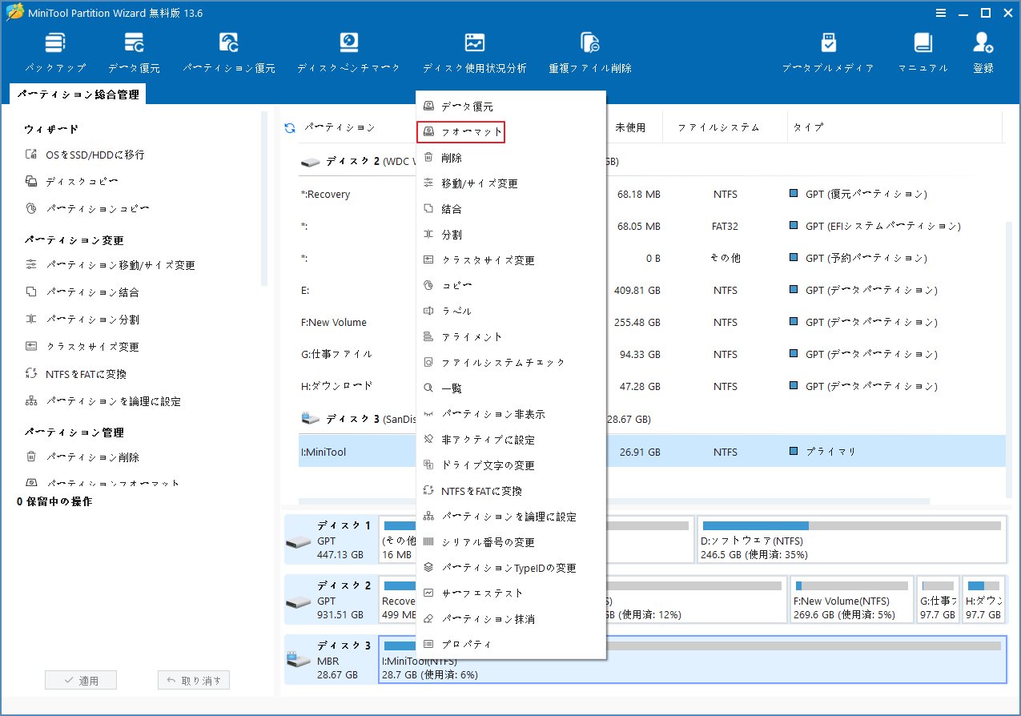Open the マニュアル (Manual) icon
This screenshot has height=716, width=1021.
pos(923,50)
